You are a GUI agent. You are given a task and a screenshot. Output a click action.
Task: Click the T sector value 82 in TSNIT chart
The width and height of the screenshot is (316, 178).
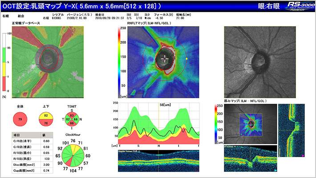coord(68,119)
